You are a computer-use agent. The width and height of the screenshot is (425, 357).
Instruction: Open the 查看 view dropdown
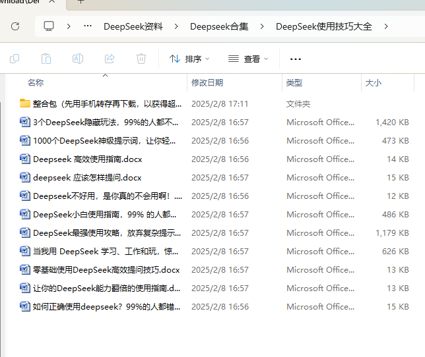pyautogui.click(x=248, y=59)
